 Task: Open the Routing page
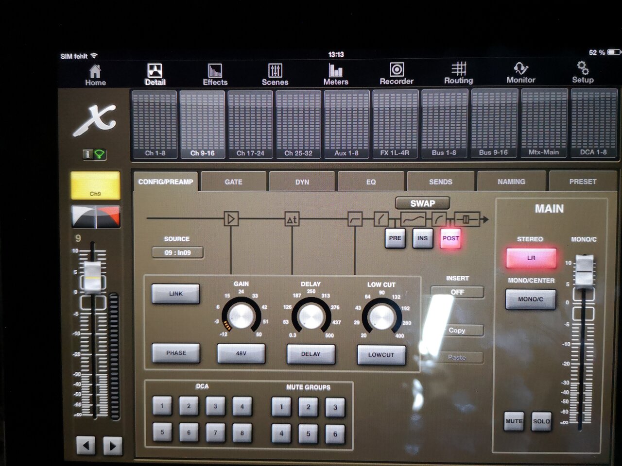[458, 73]
